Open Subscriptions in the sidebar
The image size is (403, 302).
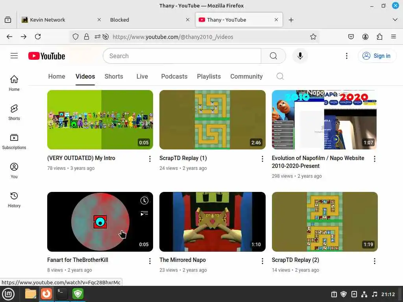click(x=14, y=142)
